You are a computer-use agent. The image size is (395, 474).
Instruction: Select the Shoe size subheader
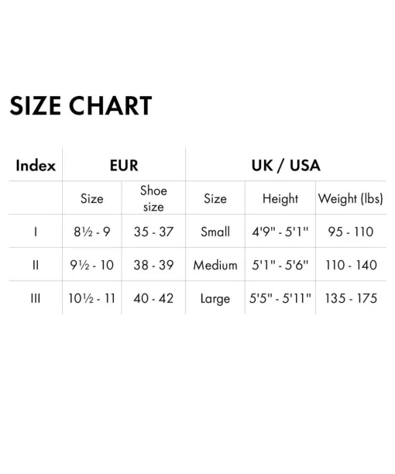pyautogui.click(x=153, y=198)
